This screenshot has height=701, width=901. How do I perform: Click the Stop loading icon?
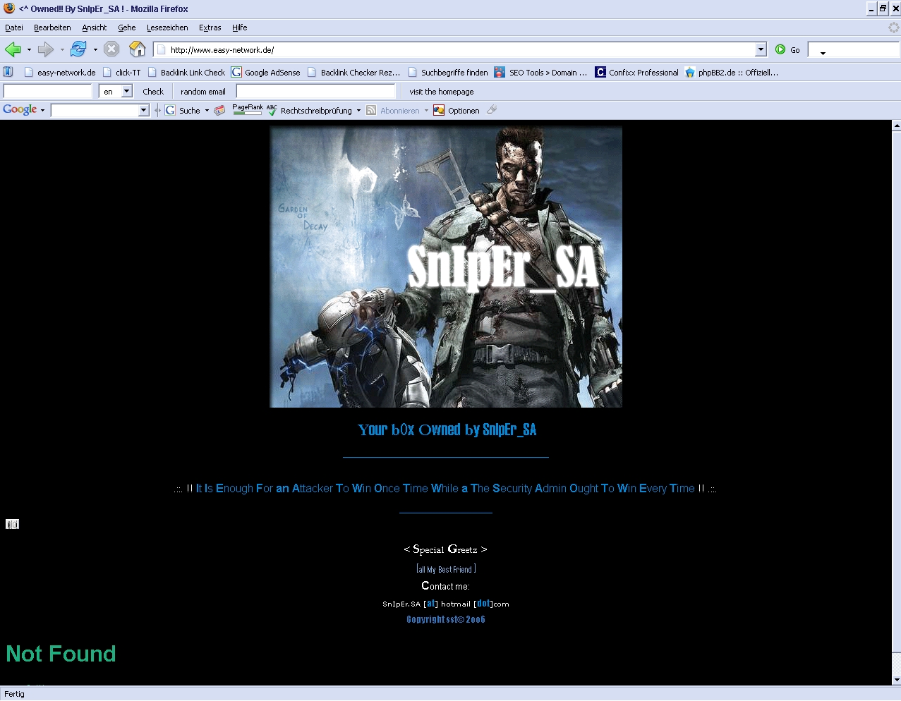pyautogui.click(x=111, y=49)
